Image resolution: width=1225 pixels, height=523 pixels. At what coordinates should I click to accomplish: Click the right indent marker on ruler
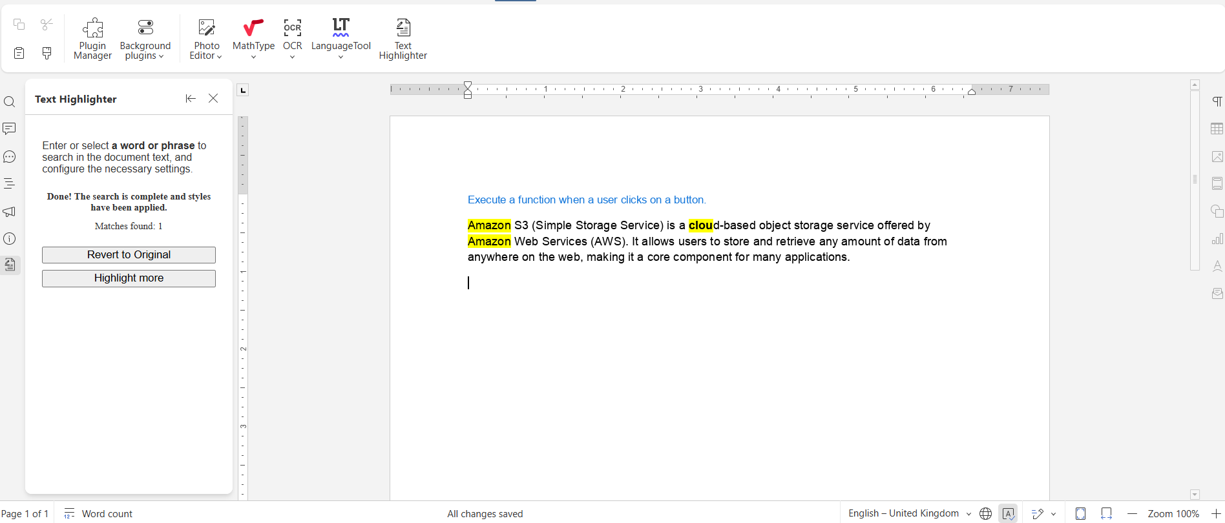click(972, 92)
